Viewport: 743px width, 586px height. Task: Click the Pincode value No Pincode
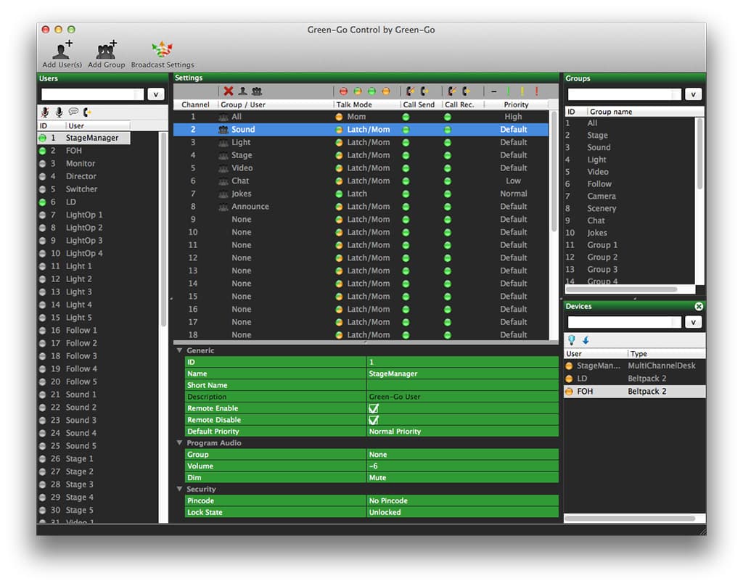click(462, 500)
